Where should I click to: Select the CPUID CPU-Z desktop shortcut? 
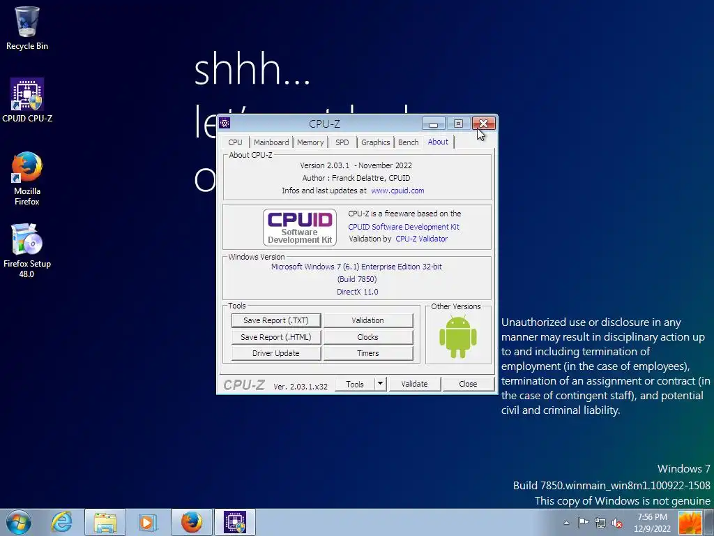point(27,100)
